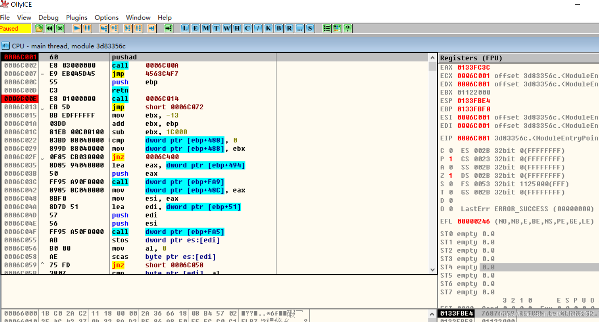
Task: Show CPU window with C button
Action: pyautogui.click(x=247, y=28)
